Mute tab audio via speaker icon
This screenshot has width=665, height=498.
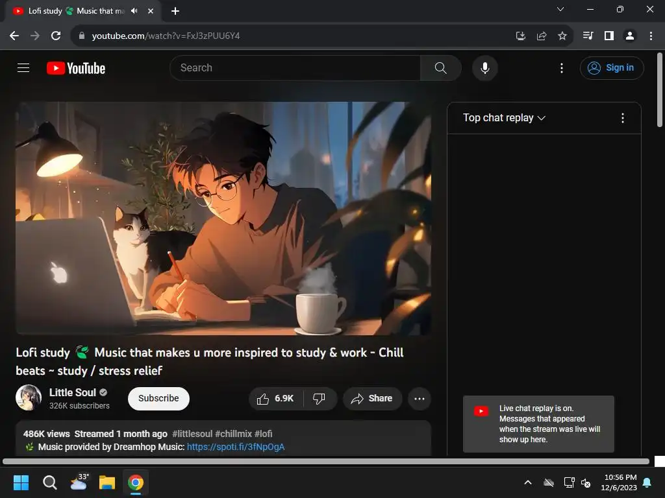click(134, 11)
